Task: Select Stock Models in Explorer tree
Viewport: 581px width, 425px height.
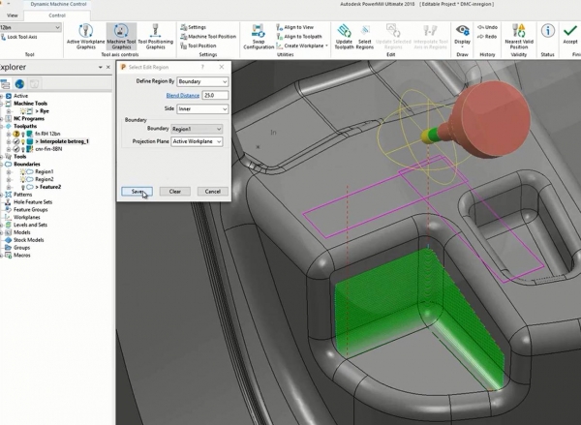Action: (28, 240)
